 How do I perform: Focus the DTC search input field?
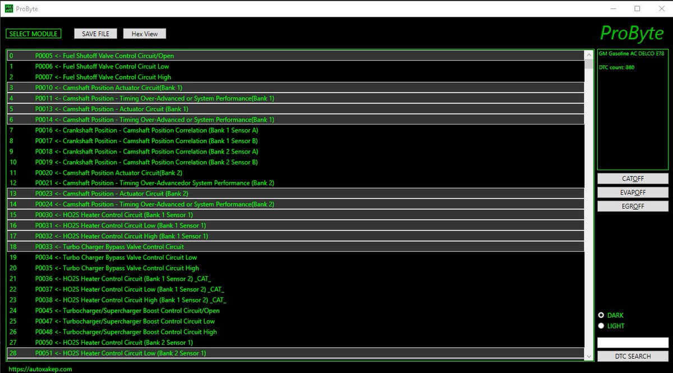633,342
